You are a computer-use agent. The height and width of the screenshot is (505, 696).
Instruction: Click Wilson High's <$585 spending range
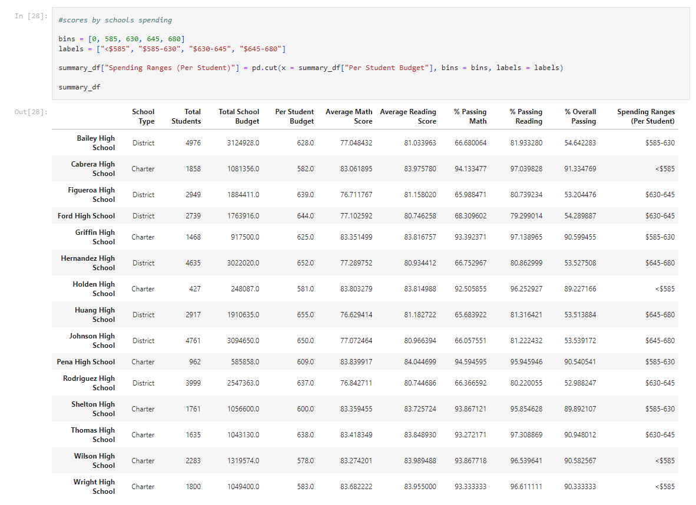665,461
